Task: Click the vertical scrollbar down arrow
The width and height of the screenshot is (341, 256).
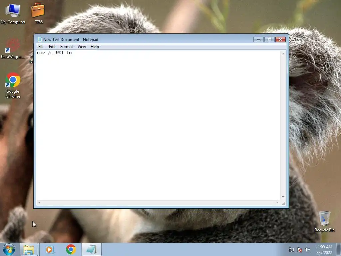Action: 283,197
